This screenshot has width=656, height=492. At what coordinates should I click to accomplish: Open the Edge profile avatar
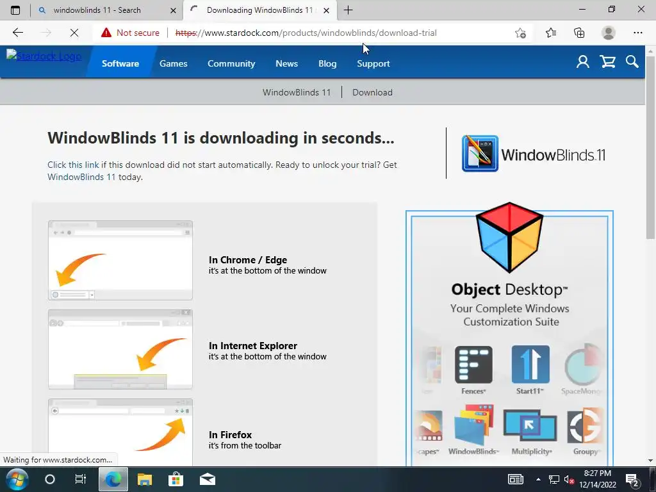point(609,33)
